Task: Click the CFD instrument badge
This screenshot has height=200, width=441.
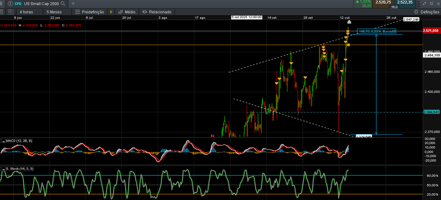Action: coord(18,3)
